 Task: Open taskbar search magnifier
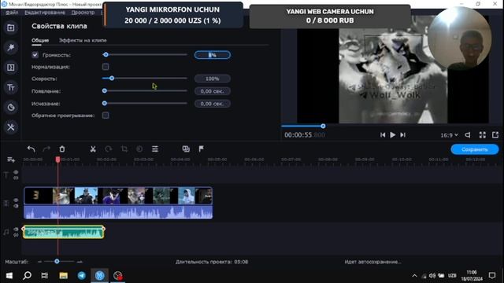[x=27, y=276]
